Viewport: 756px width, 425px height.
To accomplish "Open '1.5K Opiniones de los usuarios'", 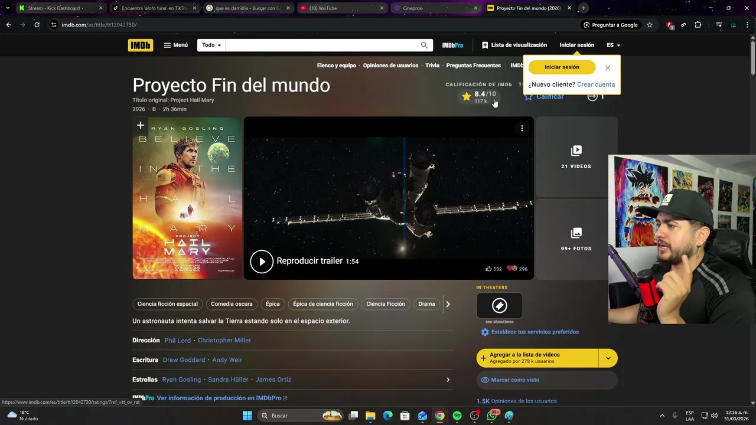I will pos(517,401).
